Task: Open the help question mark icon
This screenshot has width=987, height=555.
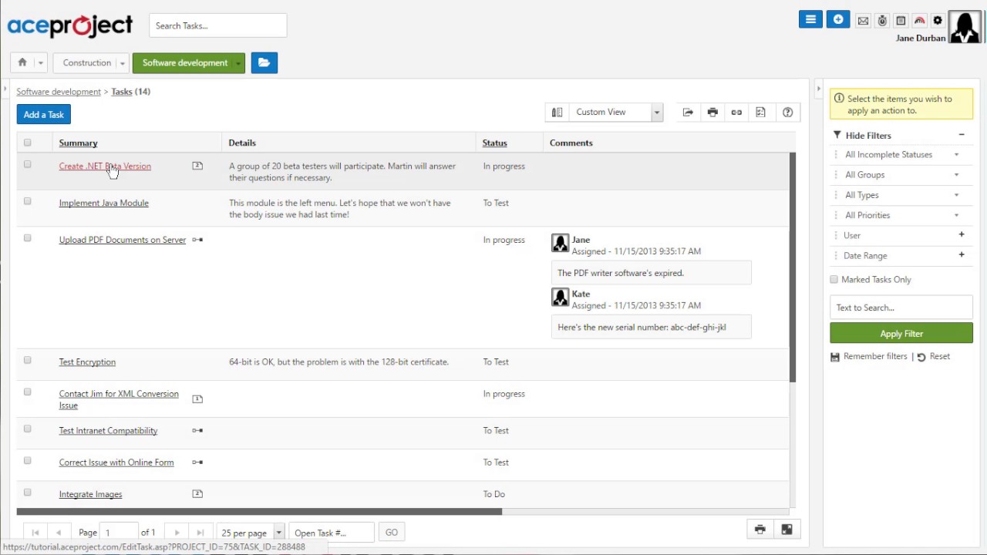Action: [x=787, y=113]
